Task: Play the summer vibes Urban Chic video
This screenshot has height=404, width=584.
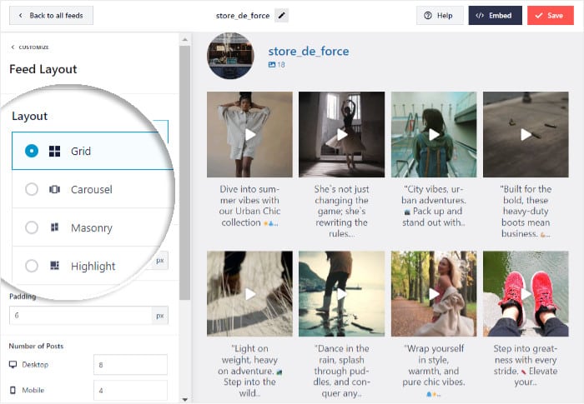Action: (x=250, y=135)
